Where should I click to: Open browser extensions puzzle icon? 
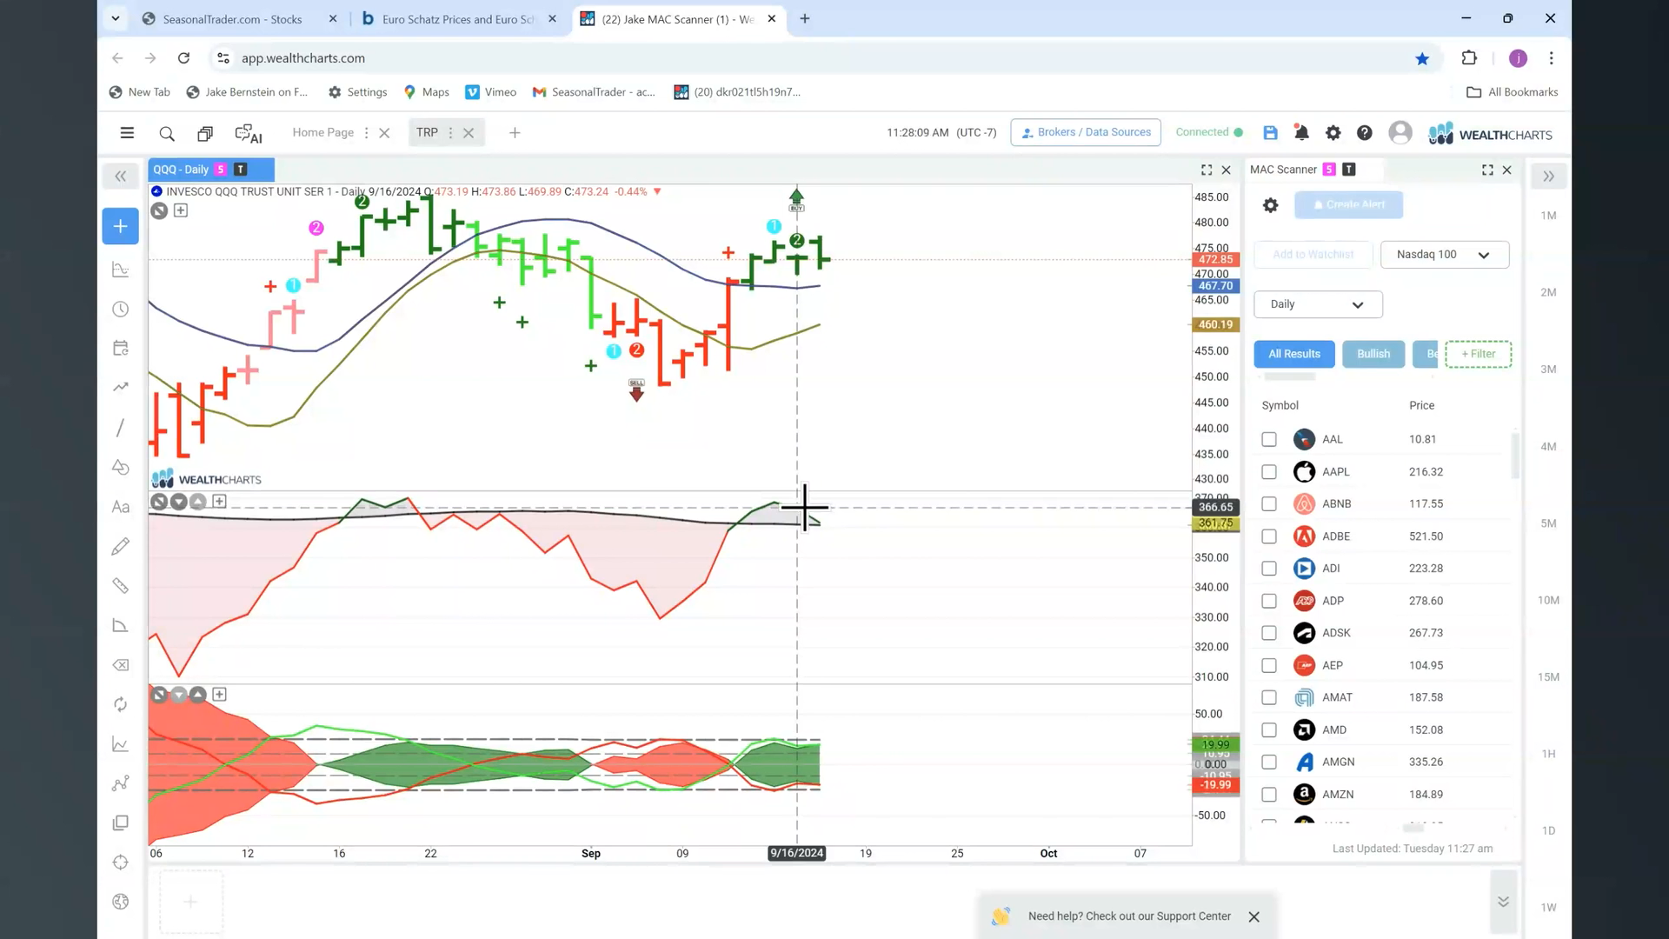click(x=1469, y=58)
